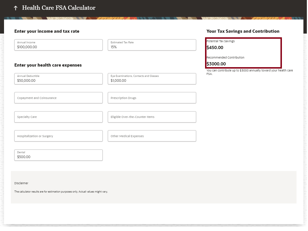Click into the Annual Deductible field
The width and height of the screenshot is (308, 231).
tap(58, 79)
